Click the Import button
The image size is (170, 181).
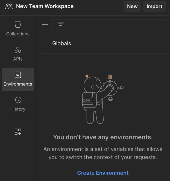point(154,6)
